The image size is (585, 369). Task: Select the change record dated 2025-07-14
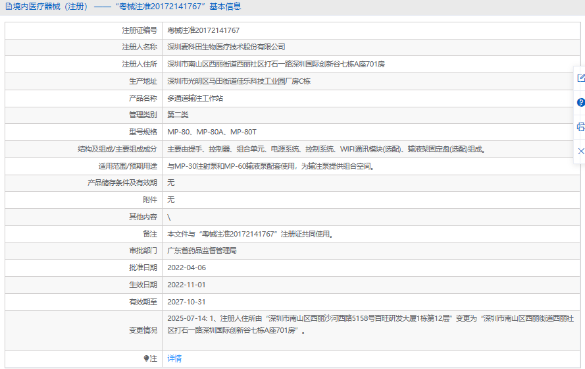point(370,325)
